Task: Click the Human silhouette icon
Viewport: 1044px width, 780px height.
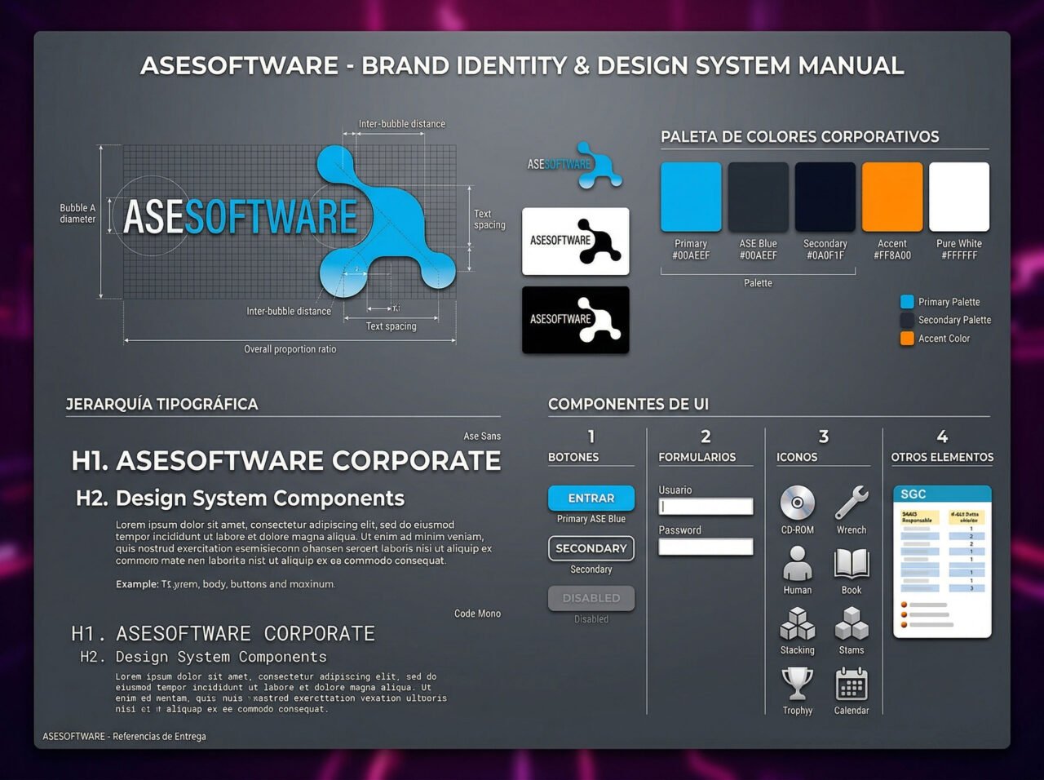Action: pos(797,563)
